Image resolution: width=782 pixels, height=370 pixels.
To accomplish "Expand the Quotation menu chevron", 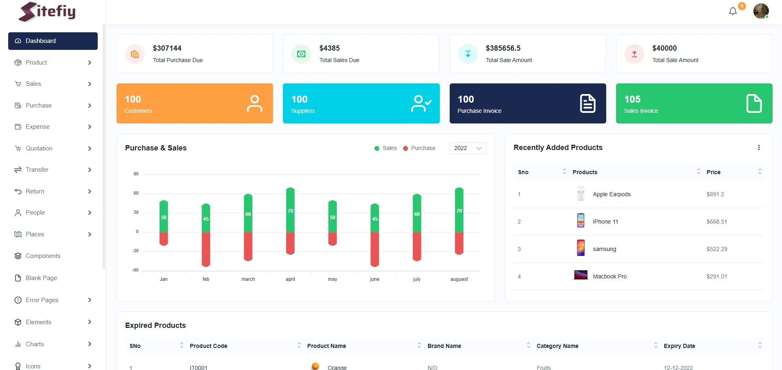I will click(90, 148).
